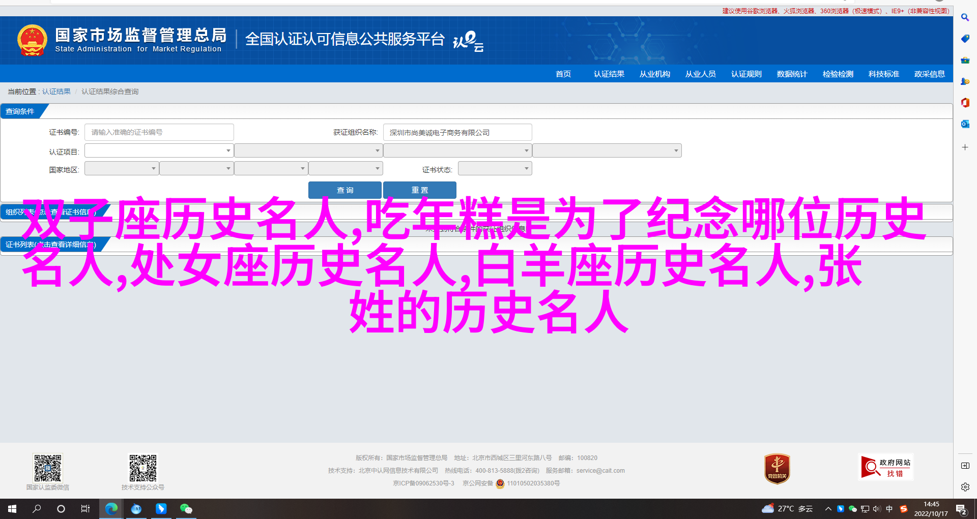This screenshot has width=977, height=519.
Task: Open WeChat from the taskbar
Action: click(x=186, y=508)
